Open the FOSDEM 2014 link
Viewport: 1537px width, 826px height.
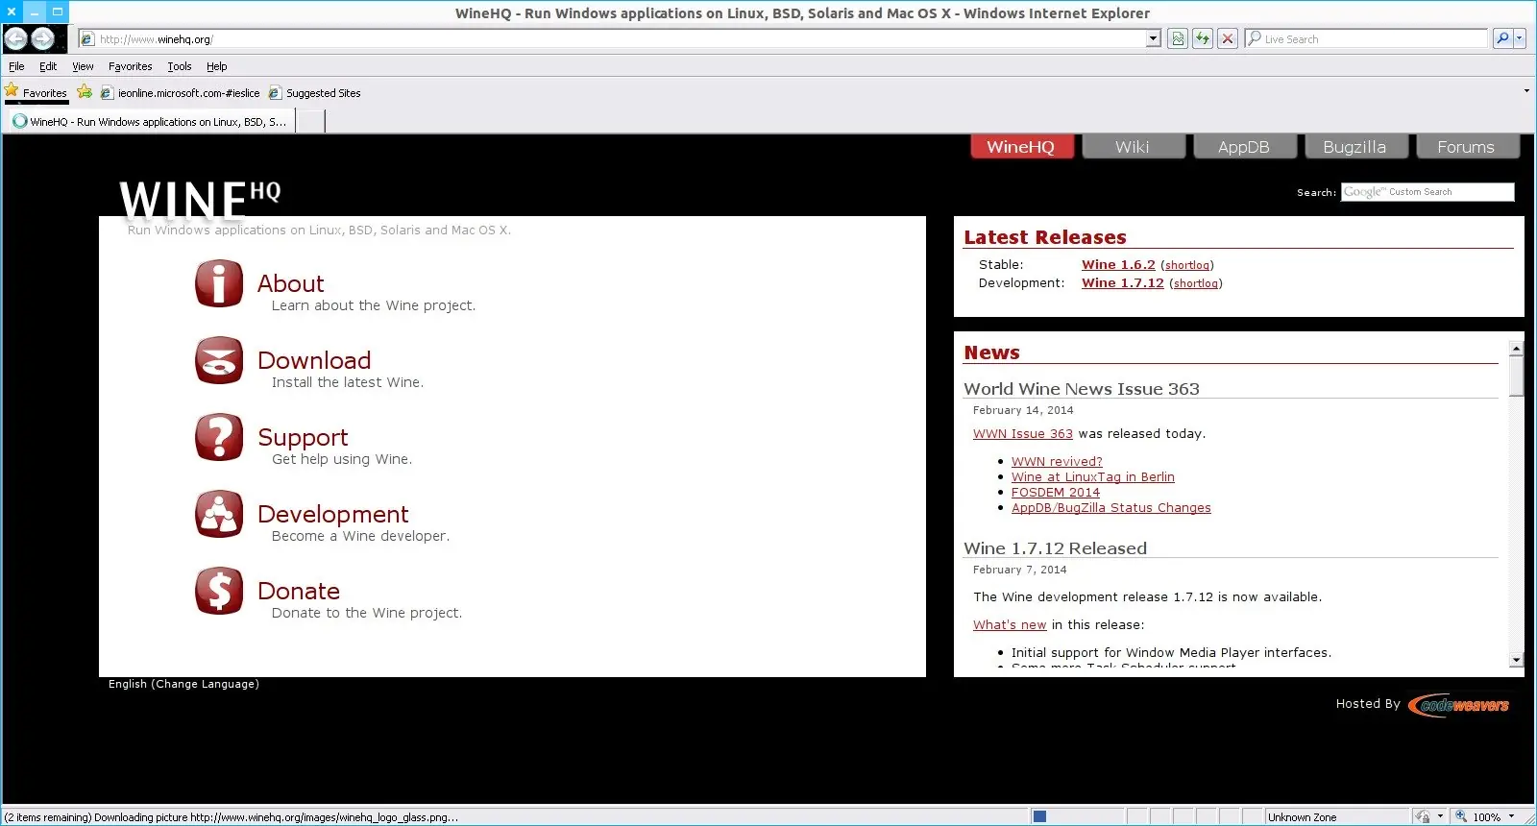click(1056, 493)
